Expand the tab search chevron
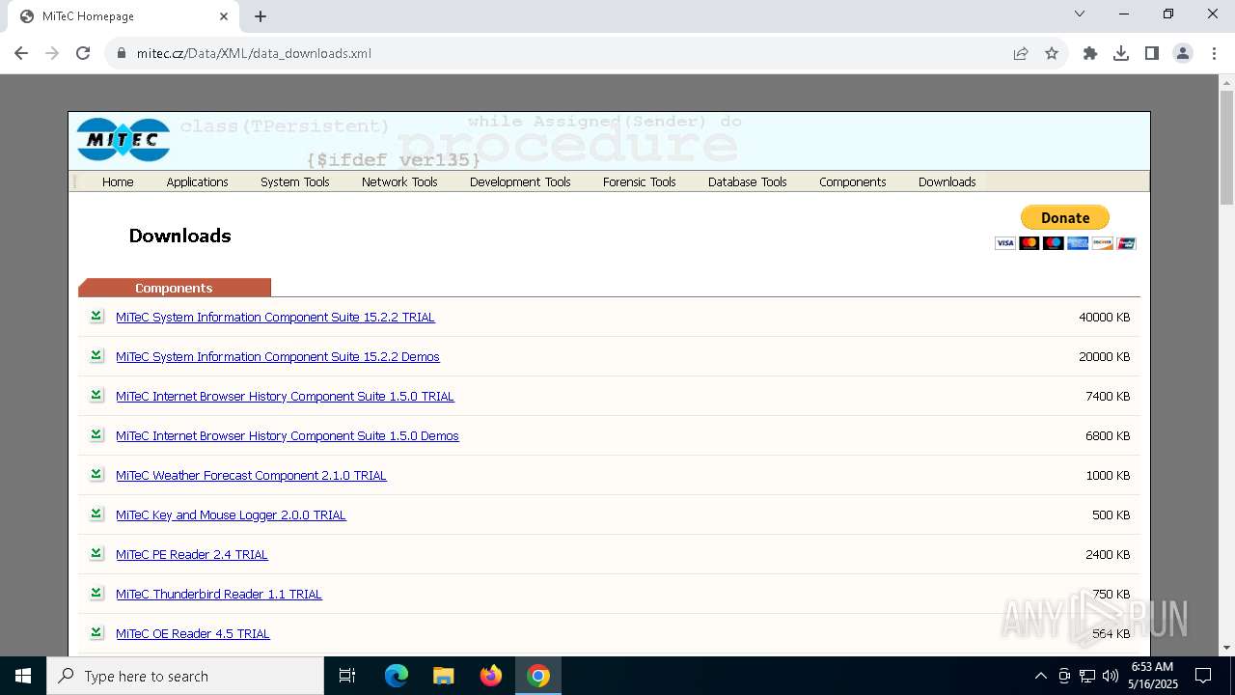 point(1080,14)
